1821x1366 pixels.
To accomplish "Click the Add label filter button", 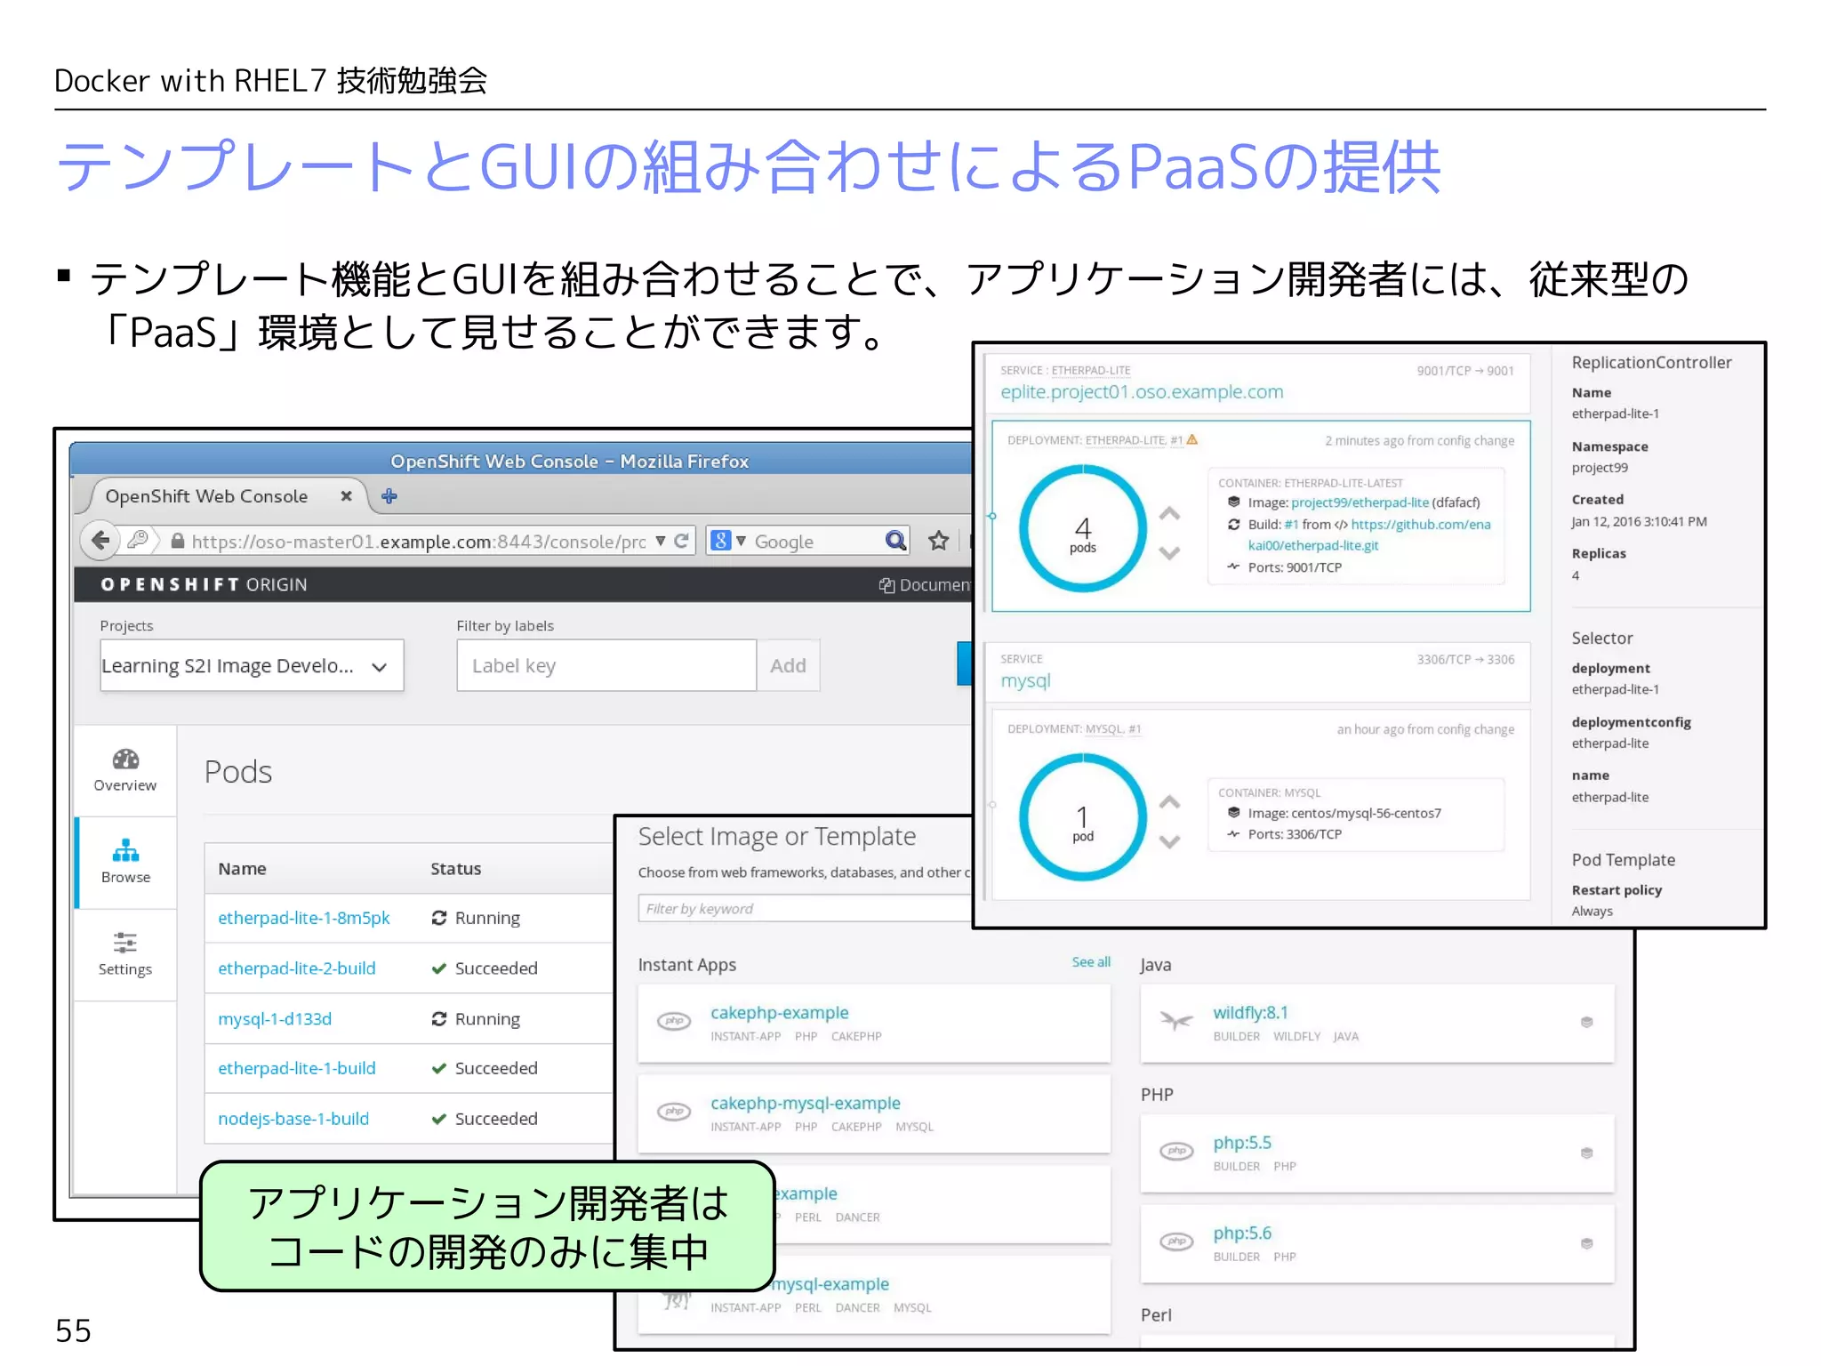I will pyautogui.click(x=788, y=665).
